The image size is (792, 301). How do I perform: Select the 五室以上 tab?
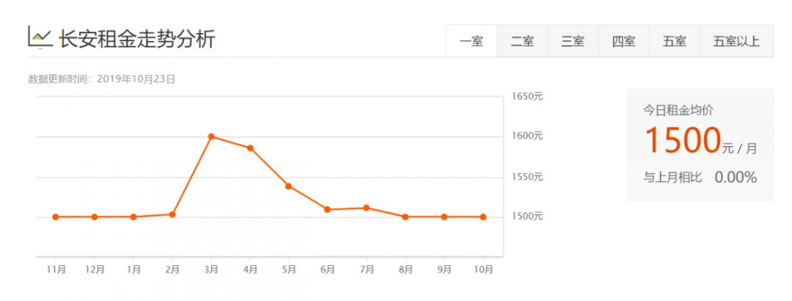click(x=736, y=41)
